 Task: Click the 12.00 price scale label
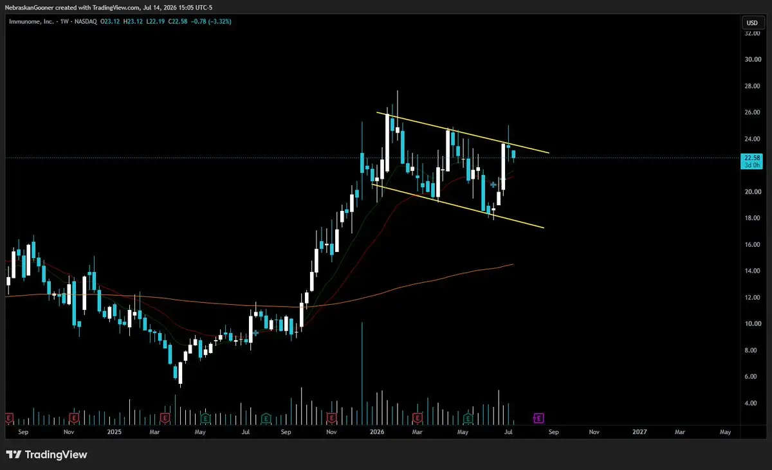[752, 297]
